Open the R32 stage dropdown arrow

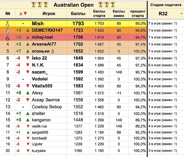[181, 14]
